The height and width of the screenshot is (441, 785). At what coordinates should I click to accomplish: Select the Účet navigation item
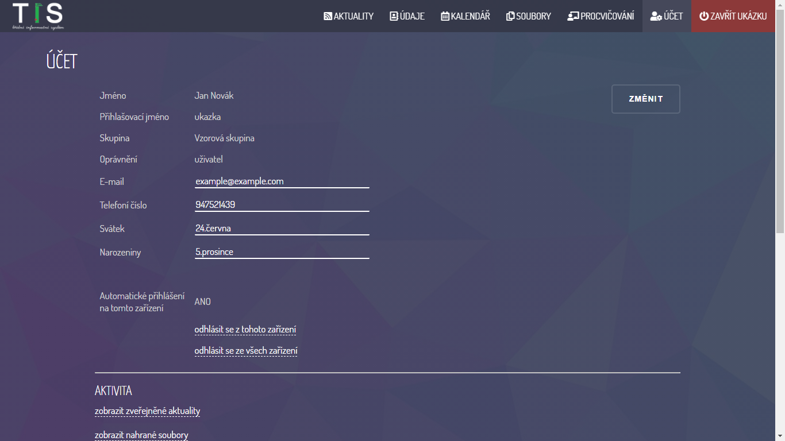click(x=667, y=16)
